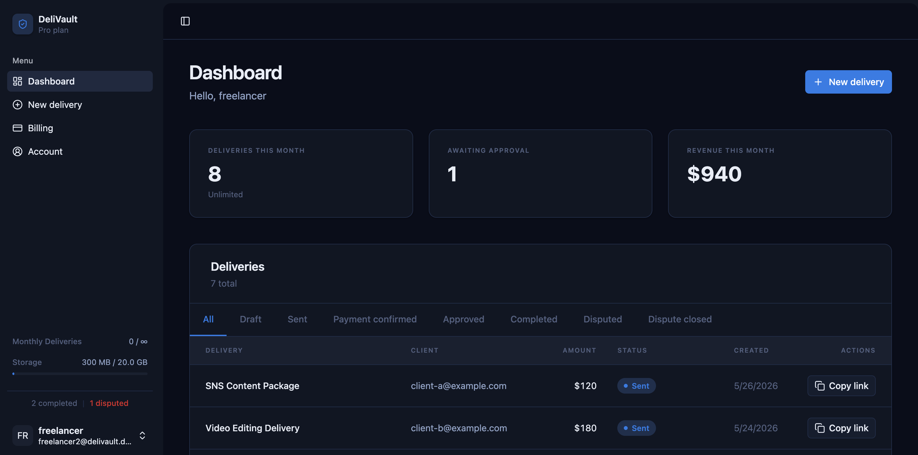Open the Dashboard menu item

[x=80, y=81]
